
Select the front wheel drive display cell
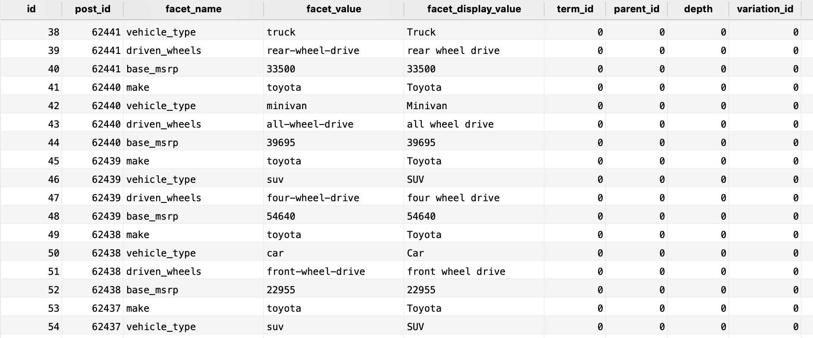456,271
